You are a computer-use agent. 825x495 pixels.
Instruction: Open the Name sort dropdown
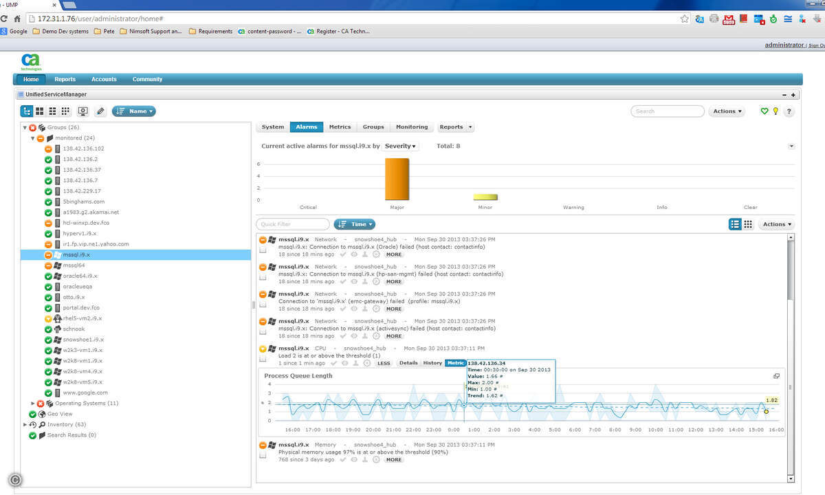pyautogui.click(x=134, y=111)
